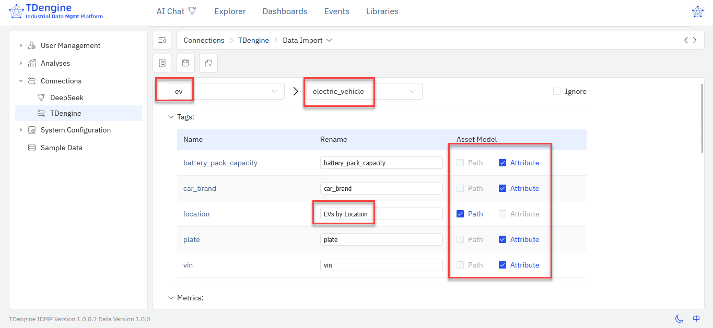Image resolution: width=713 pixels, height=328 pixels.
Task: Select DeepSeek under Connections
Action: pos(66,98)
